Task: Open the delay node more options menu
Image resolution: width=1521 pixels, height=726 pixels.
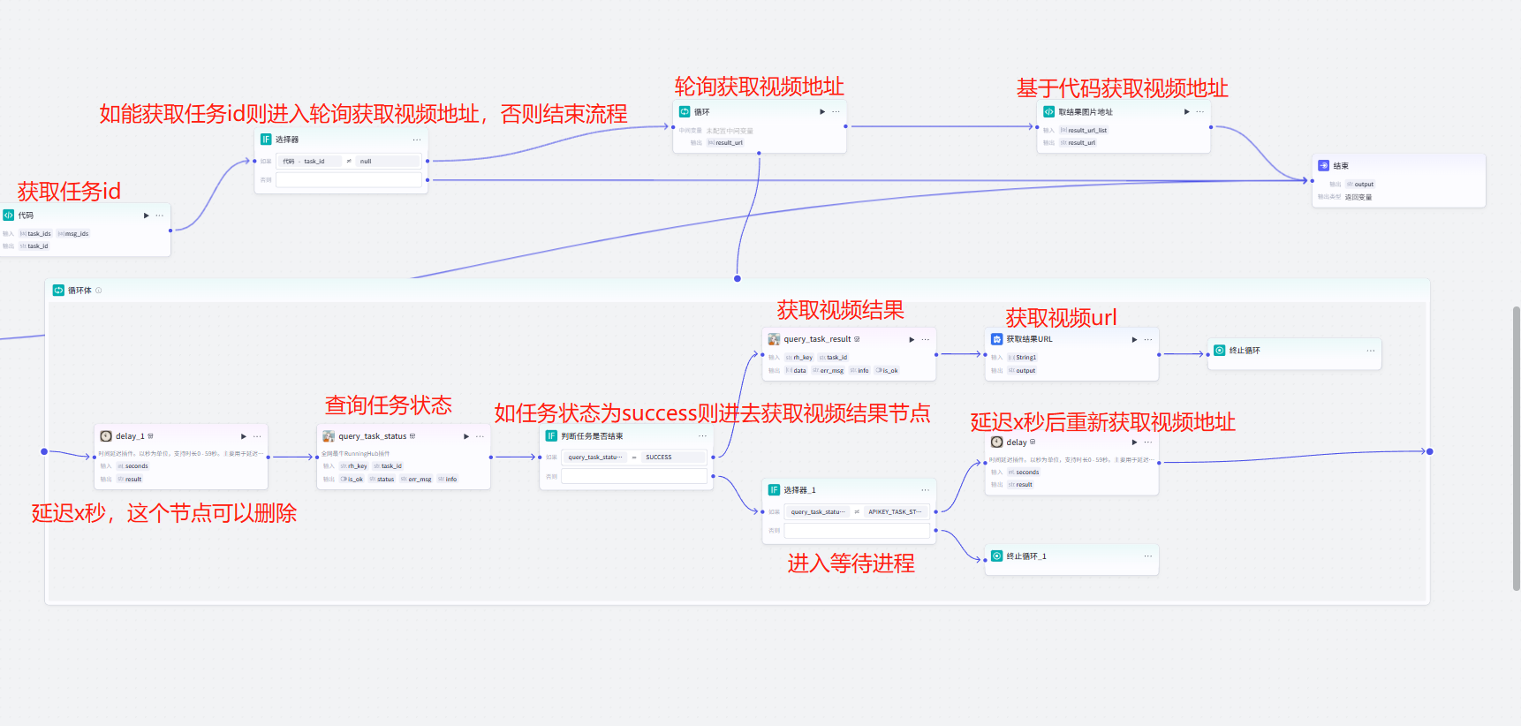Action: point(1148,442)
